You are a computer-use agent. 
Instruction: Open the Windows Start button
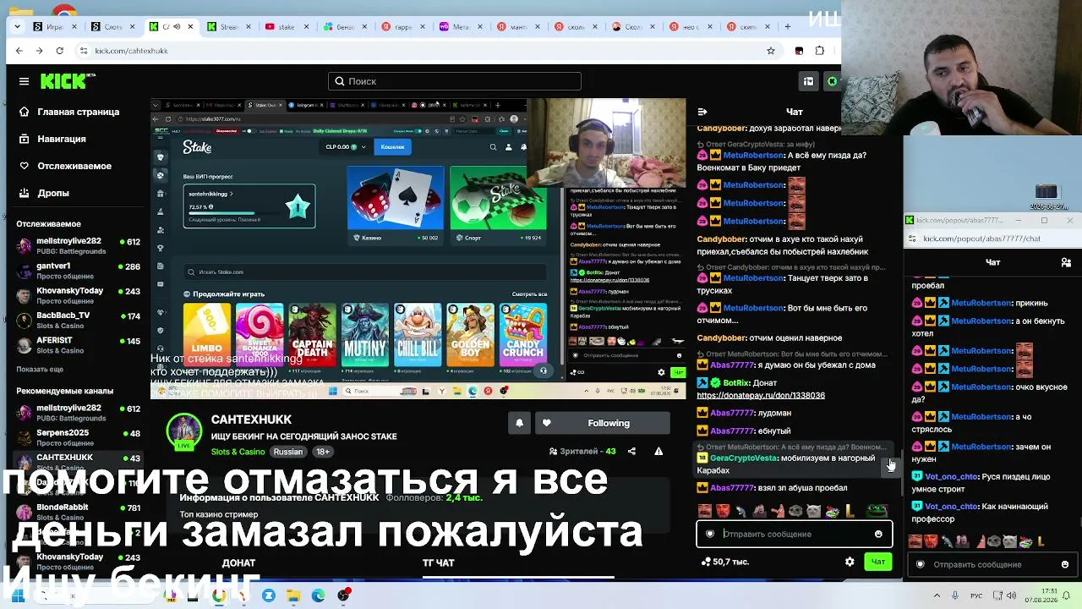click(x=17, y=595)
